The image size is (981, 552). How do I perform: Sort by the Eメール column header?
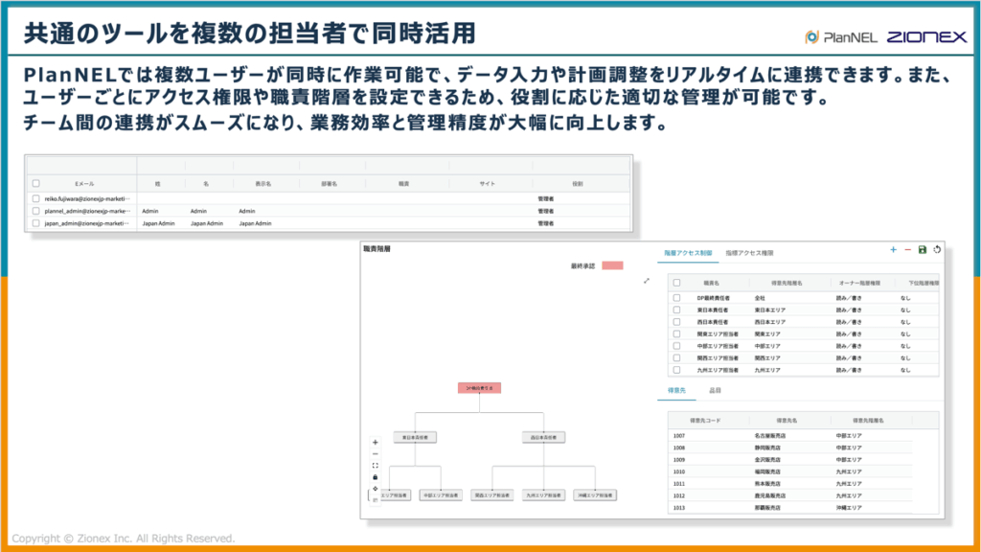[x=84, y=183]
